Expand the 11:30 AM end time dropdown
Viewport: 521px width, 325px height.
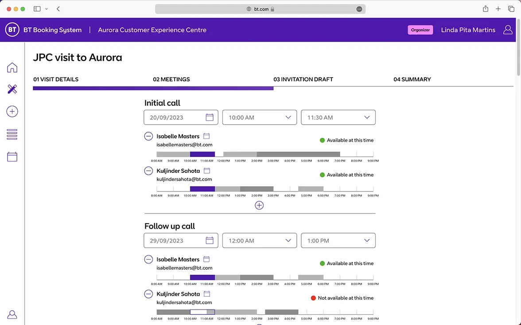pos(338,118)
